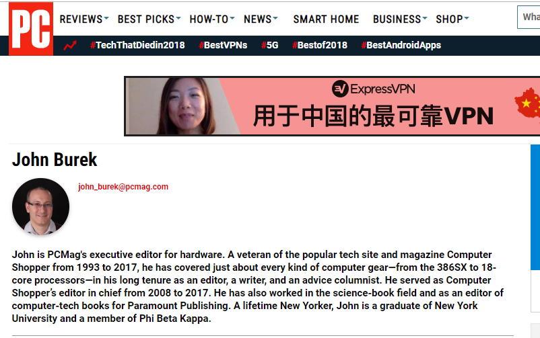Screen dimensions: 540x338
Task: Expand the Best Picks dropdown menu
Action: pyautogui.click(x=149, y=19)
